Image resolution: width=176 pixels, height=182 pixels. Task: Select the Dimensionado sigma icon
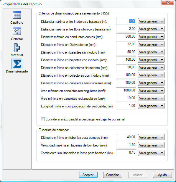click(x=17, y=64)
